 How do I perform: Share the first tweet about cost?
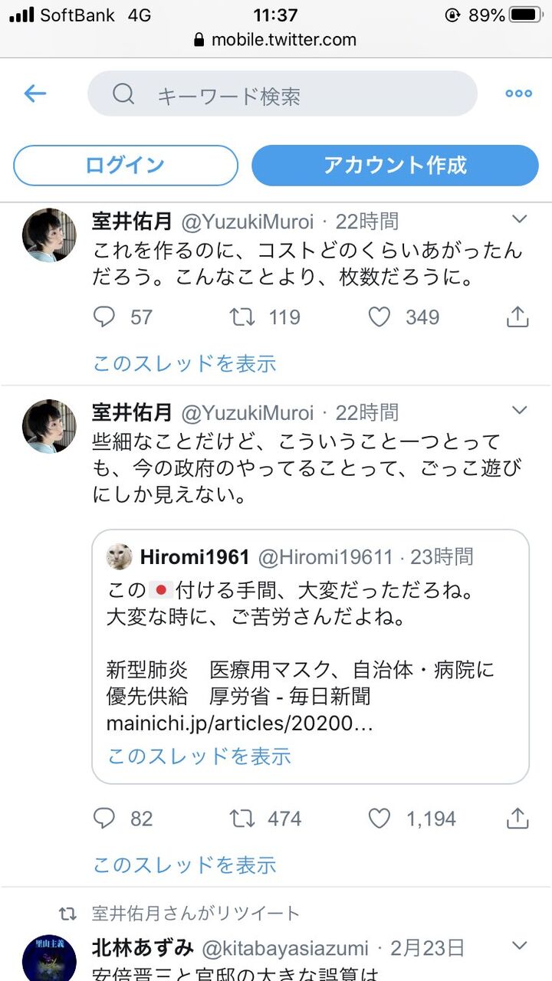point(518,317)
